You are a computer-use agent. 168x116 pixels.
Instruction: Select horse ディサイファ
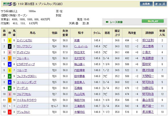coord(23,52)
